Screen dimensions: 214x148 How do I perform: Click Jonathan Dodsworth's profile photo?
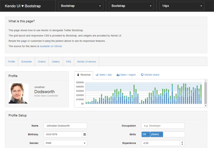19,94
